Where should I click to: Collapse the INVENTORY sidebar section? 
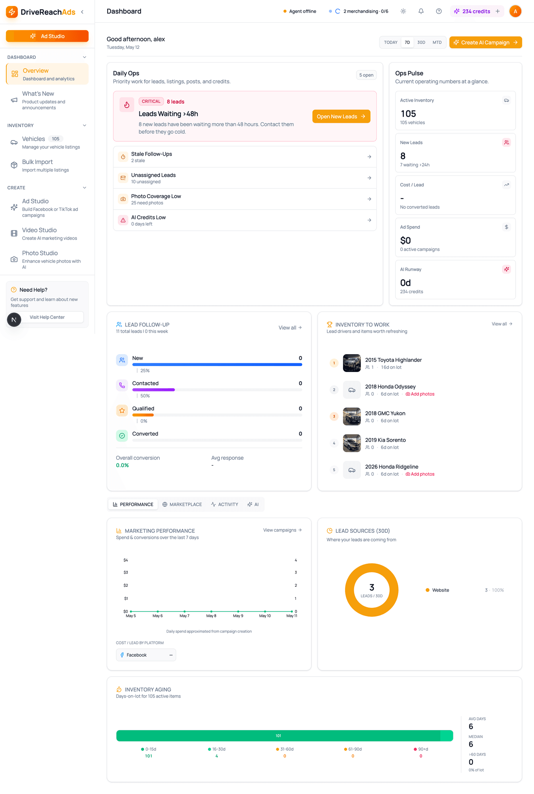point(84,125)
